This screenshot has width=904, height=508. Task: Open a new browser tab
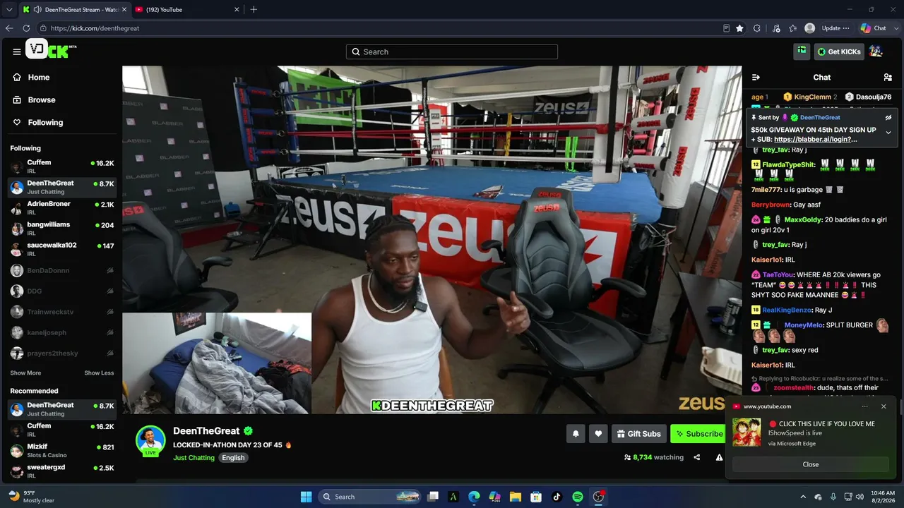coord(254,9)
